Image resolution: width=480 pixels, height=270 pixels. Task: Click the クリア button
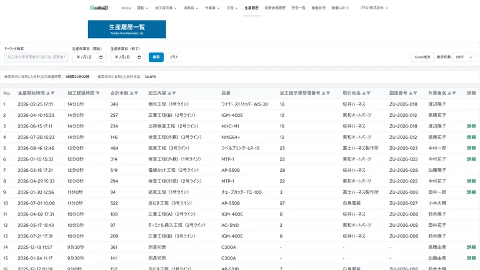174,57
